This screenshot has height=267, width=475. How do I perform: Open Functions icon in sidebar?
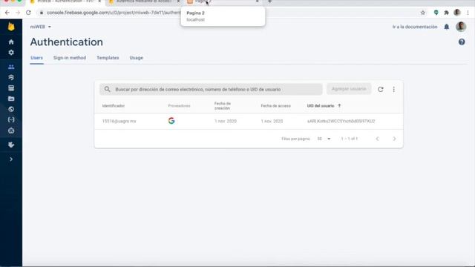(11, 120)
